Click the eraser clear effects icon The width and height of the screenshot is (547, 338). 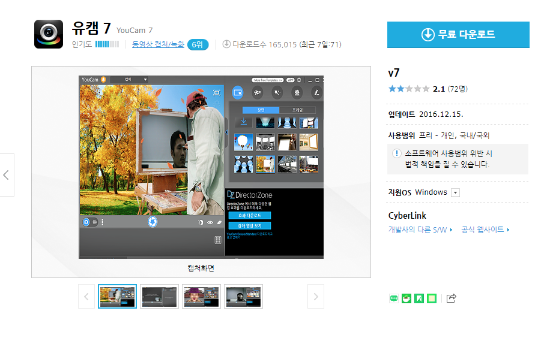pyautogui.click(x=219, y=222)
